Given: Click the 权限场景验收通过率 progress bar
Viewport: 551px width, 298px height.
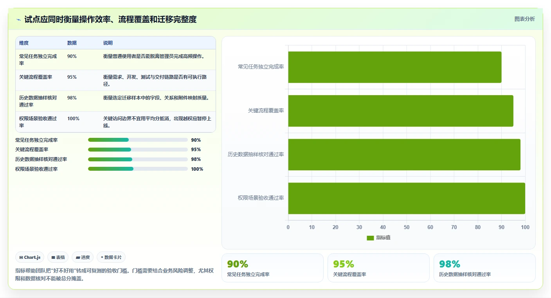Looking at the screenshot, I should point(138,169).
